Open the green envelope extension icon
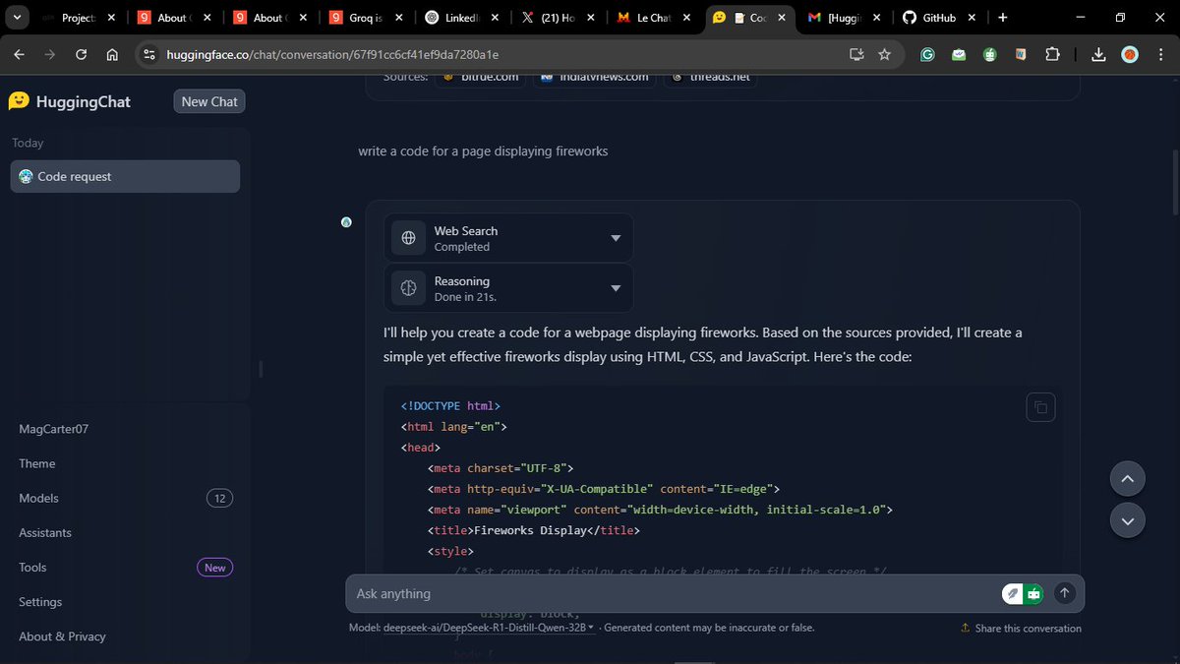The image size is (1180, 664). coord(959,55)
